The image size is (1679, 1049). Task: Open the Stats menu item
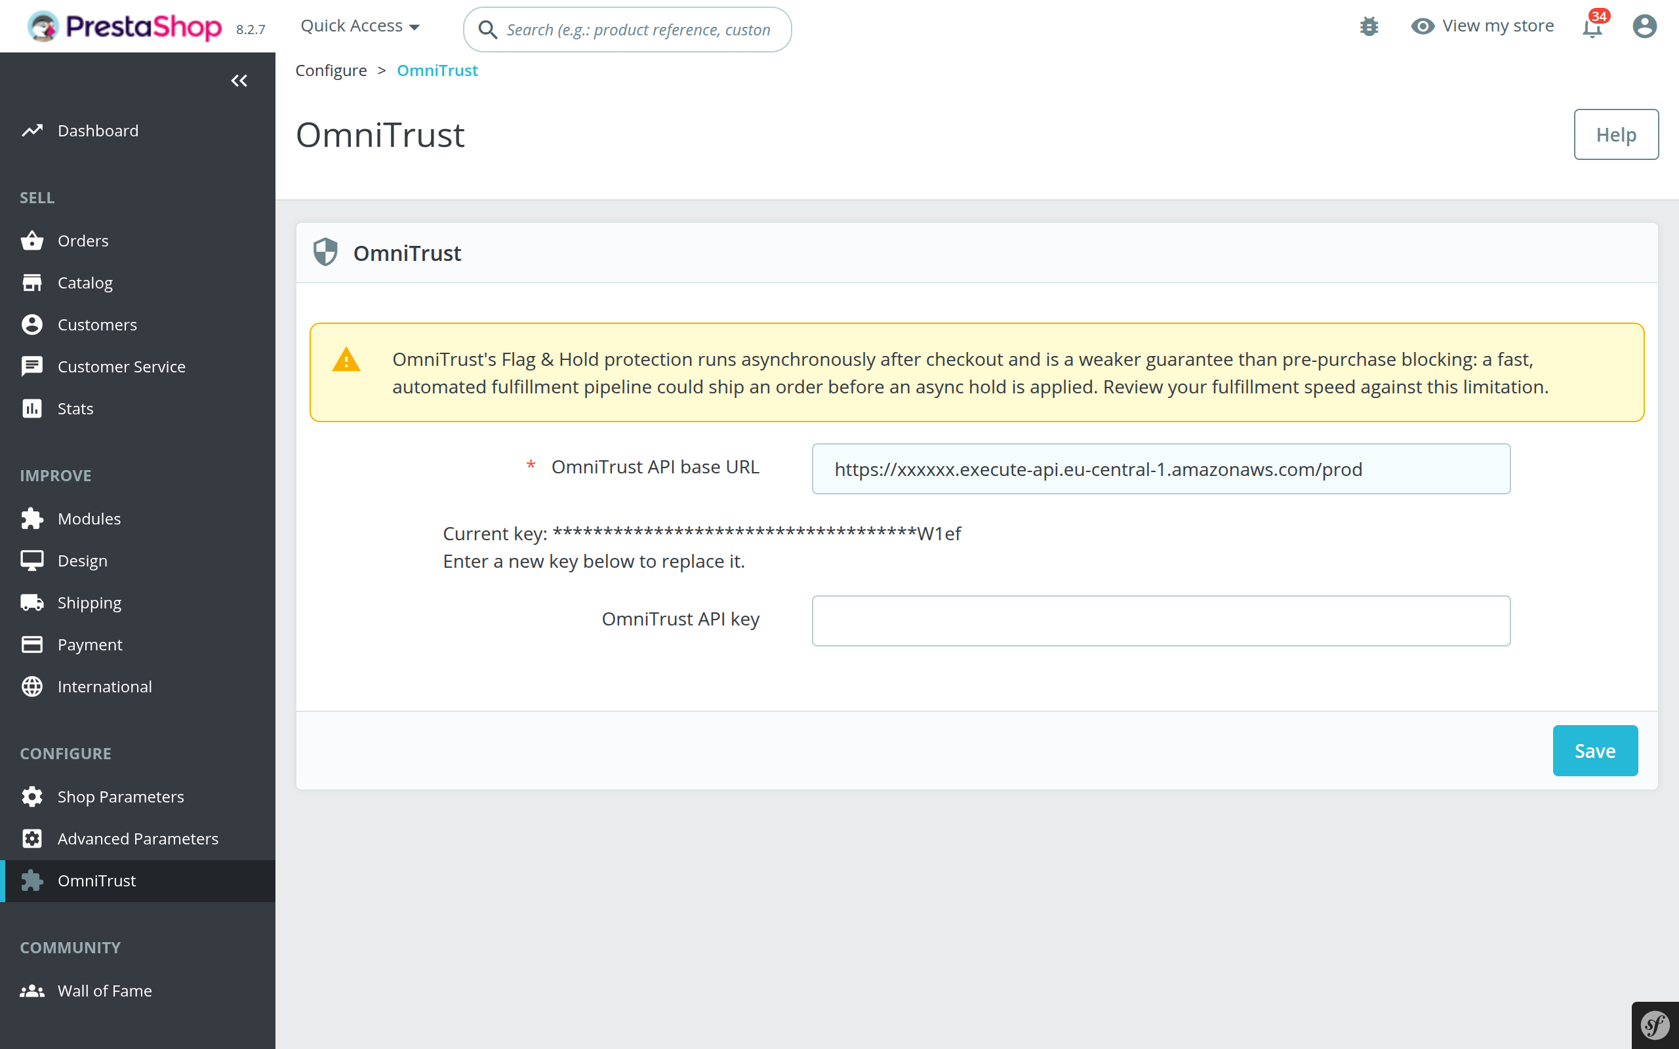[x=137, y=408]
